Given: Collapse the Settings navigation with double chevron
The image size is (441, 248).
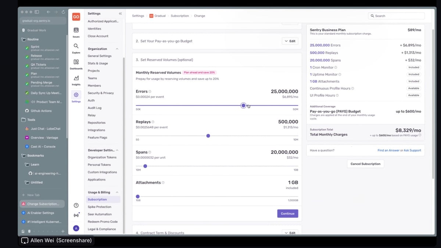Looking at the screenshot, I should [120, 14].
